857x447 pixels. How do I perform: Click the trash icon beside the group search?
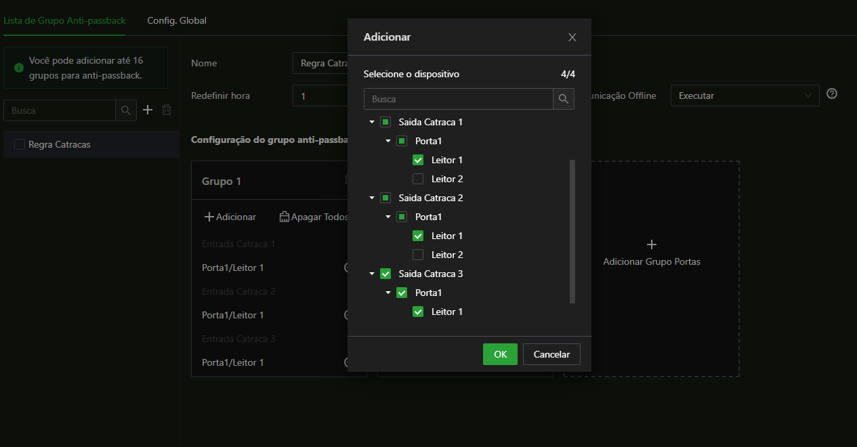pyautogui.click(x=167, y=110)
